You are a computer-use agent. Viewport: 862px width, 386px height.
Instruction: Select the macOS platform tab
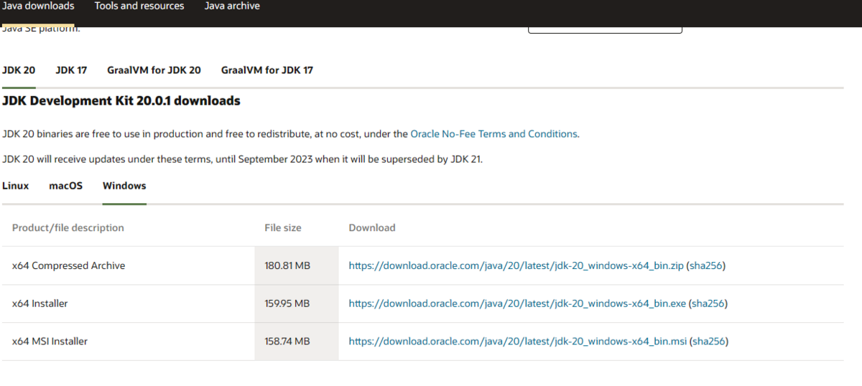(65, 186)
